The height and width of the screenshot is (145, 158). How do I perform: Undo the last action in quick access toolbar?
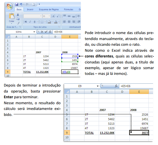tap(21, 4)
